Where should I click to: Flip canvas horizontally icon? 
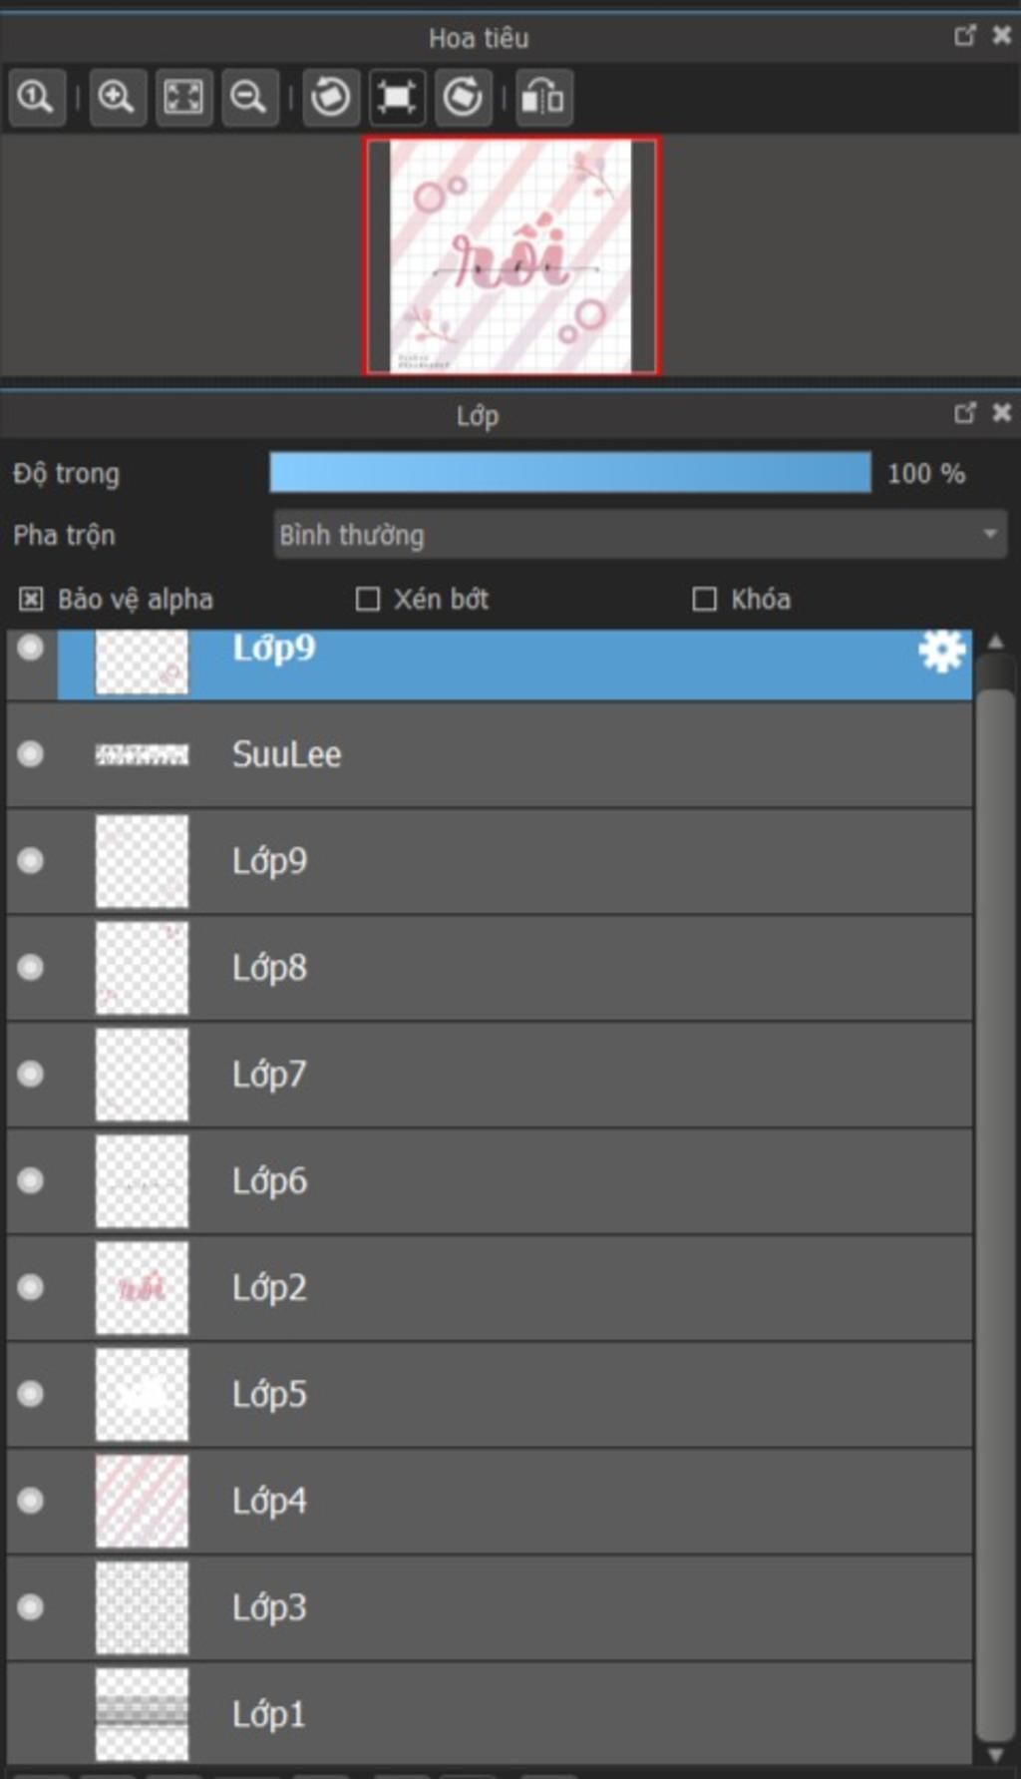click(x=543, y=98)
